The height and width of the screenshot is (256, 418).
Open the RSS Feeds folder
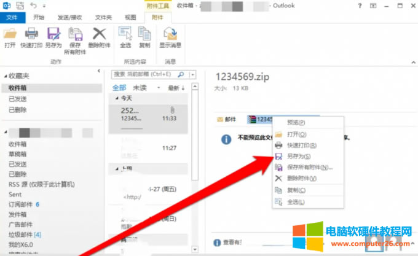[x=42, y=184]
